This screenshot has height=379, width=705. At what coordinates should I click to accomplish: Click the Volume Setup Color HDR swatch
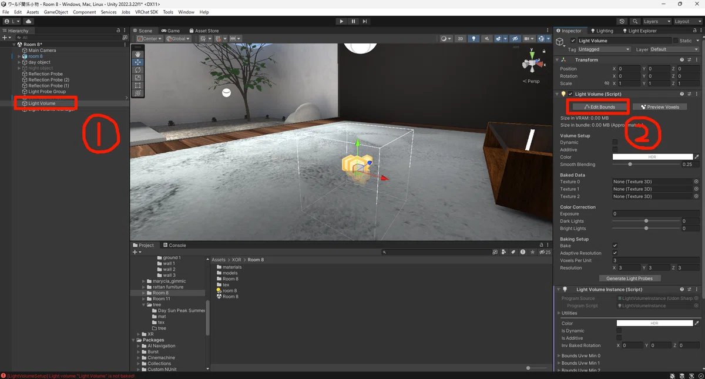point(652,157)
